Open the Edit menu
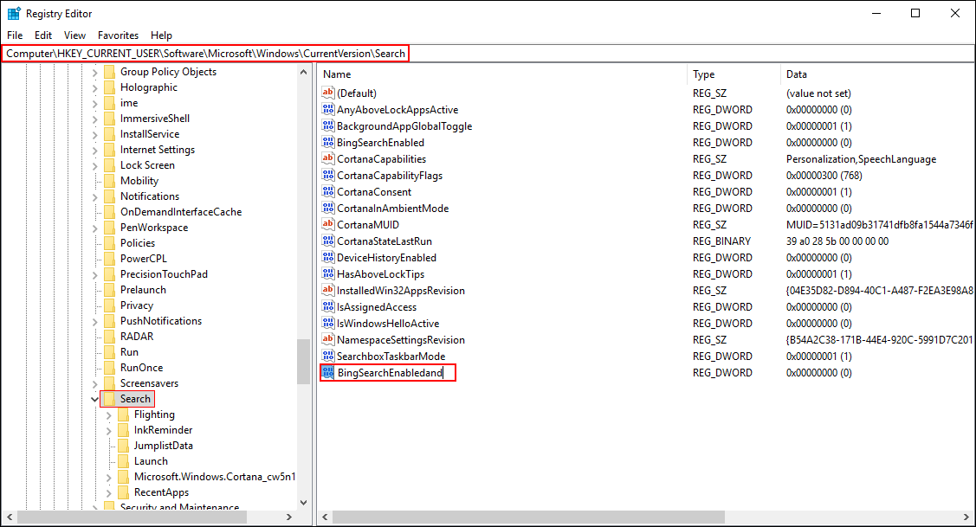The image size is (976, 527). coord(43,35)
